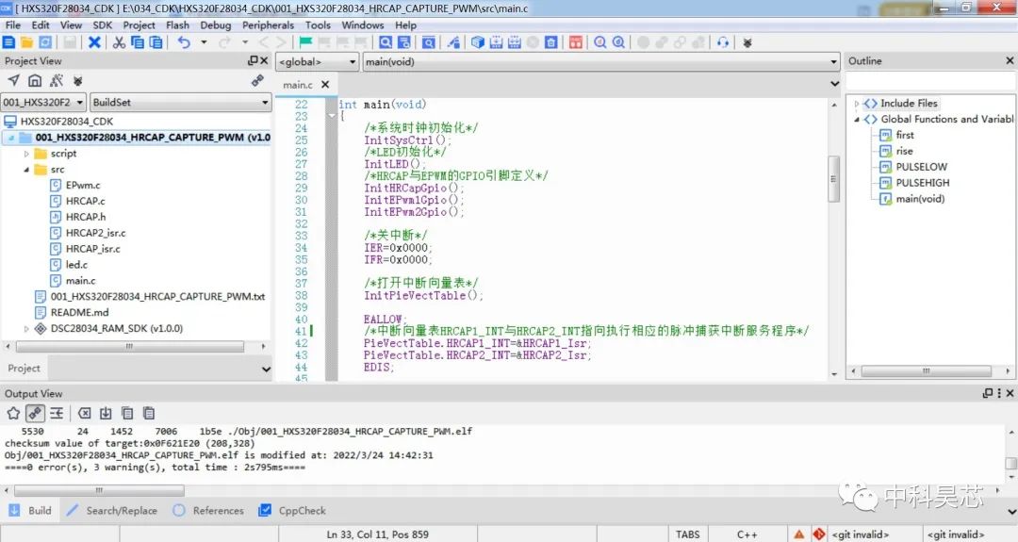
Task: Click the red git status diamond icon
Action: point(819,534)
